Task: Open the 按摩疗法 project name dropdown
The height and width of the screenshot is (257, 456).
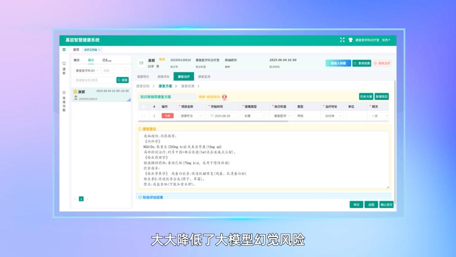Action: coord(191,116)
